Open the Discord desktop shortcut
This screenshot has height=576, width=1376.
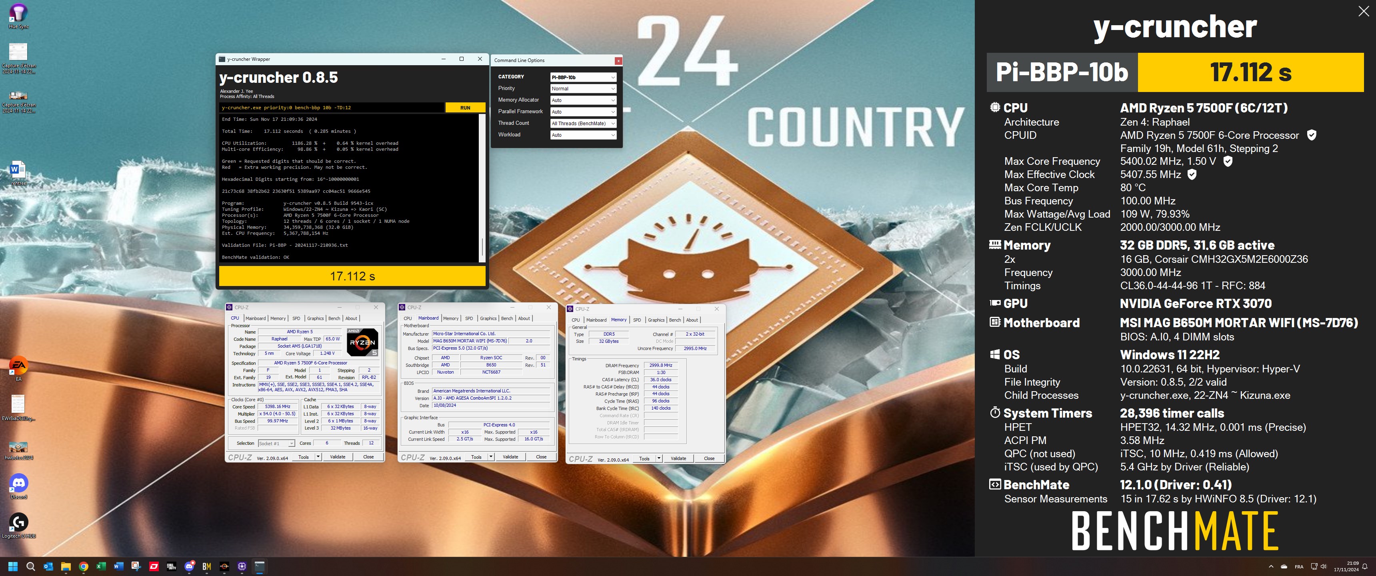[19, 486]
